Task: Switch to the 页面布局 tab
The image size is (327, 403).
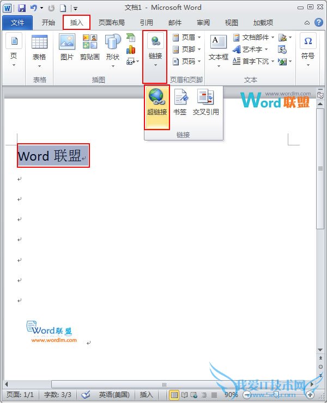Action: click(111, 23)
